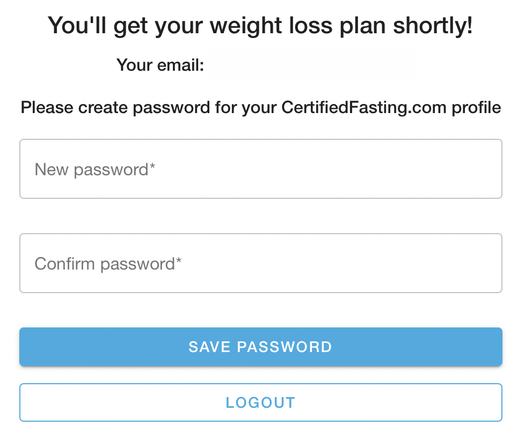
Task: Click the weight loss plan heading
Action: click(260, 25)
